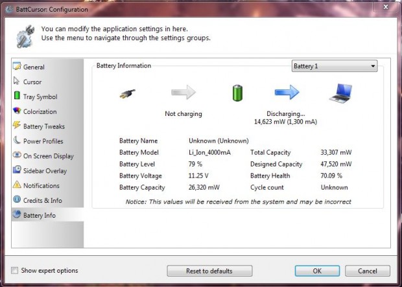Open the Battery 1 dropdown

pyautogui.click(x=335, y=66)
